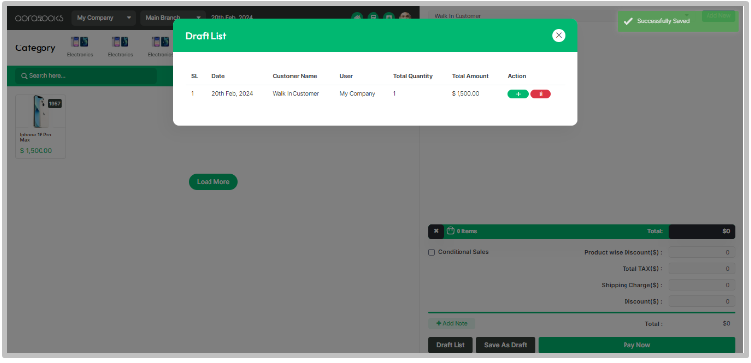Toggle the Conditional Sales checkbox

(431, 252)
